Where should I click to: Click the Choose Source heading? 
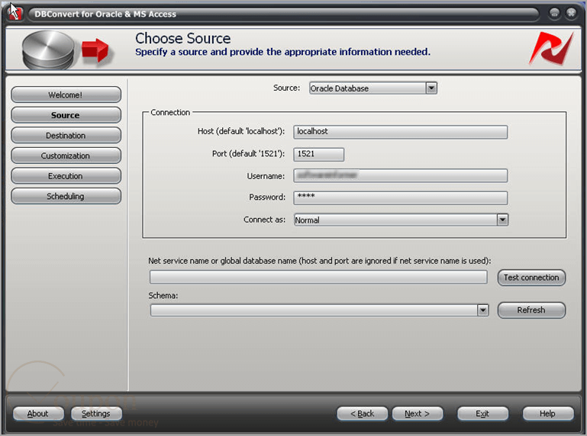coord(182,39)
